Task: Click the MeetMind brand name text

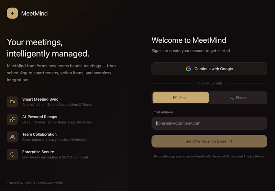Action: pyautogui.click(x=34, y=14)
